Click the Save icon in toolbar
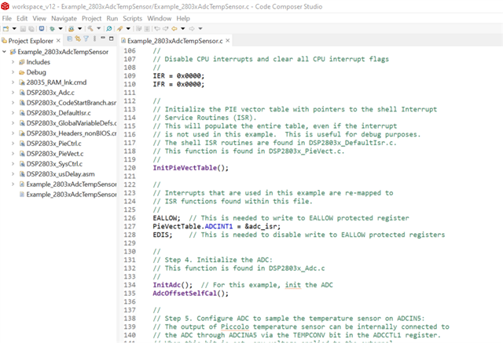Screen dimensions: 503x343 pyautogui.click(x=23, y=28)
